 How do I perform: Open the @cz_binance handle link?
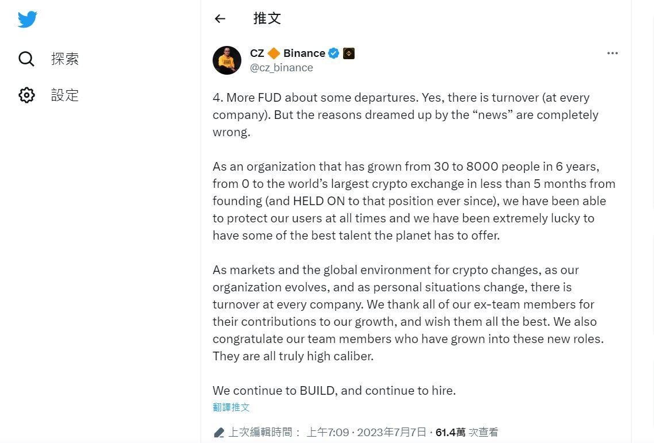coord(282,68)
